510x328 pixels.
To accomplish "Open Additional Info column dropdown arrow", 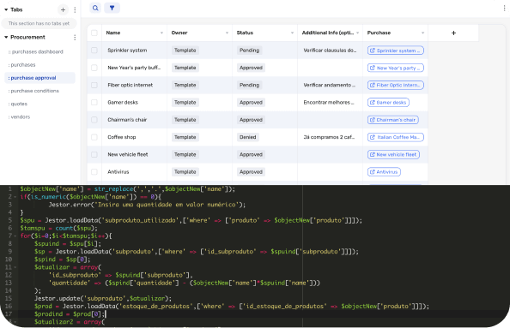I will pyautogui.click(x=357, y=33).
